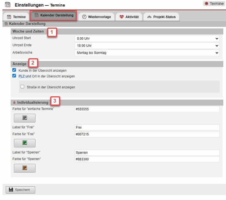Viewport: 226px width, 200px height.
Task: Click the small calendar icon in Kalender Darstellung header
Action: click(6, 24)
